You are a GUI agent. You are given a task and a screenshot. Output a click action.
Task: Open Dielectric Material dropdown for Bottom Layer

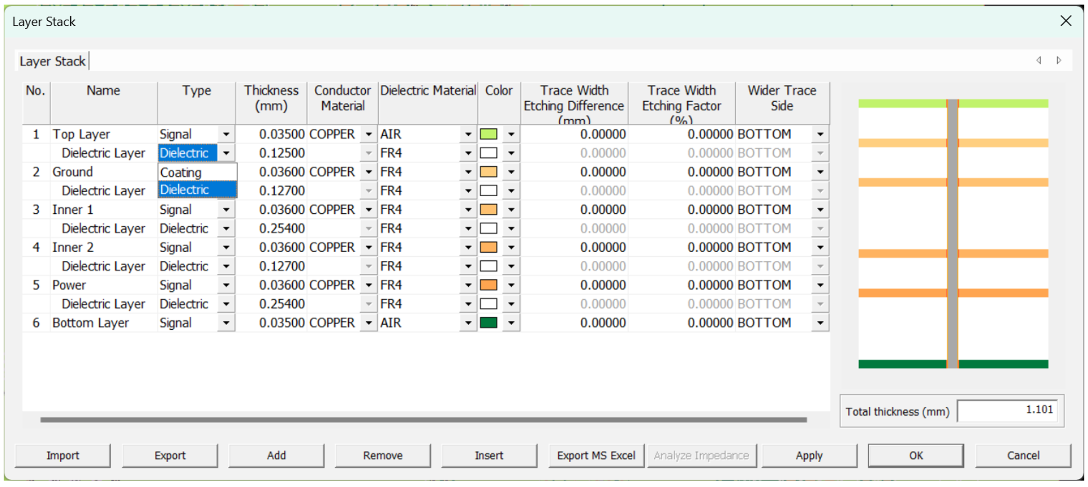tap(468, 323)
